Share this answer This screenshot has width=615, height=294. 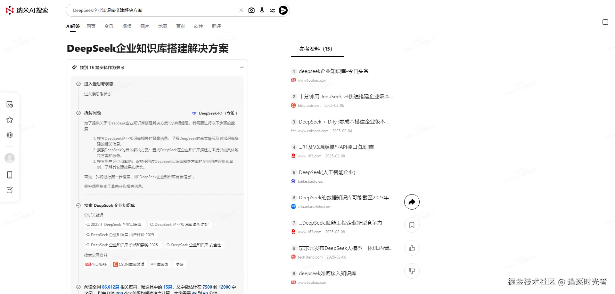point(412,202)
